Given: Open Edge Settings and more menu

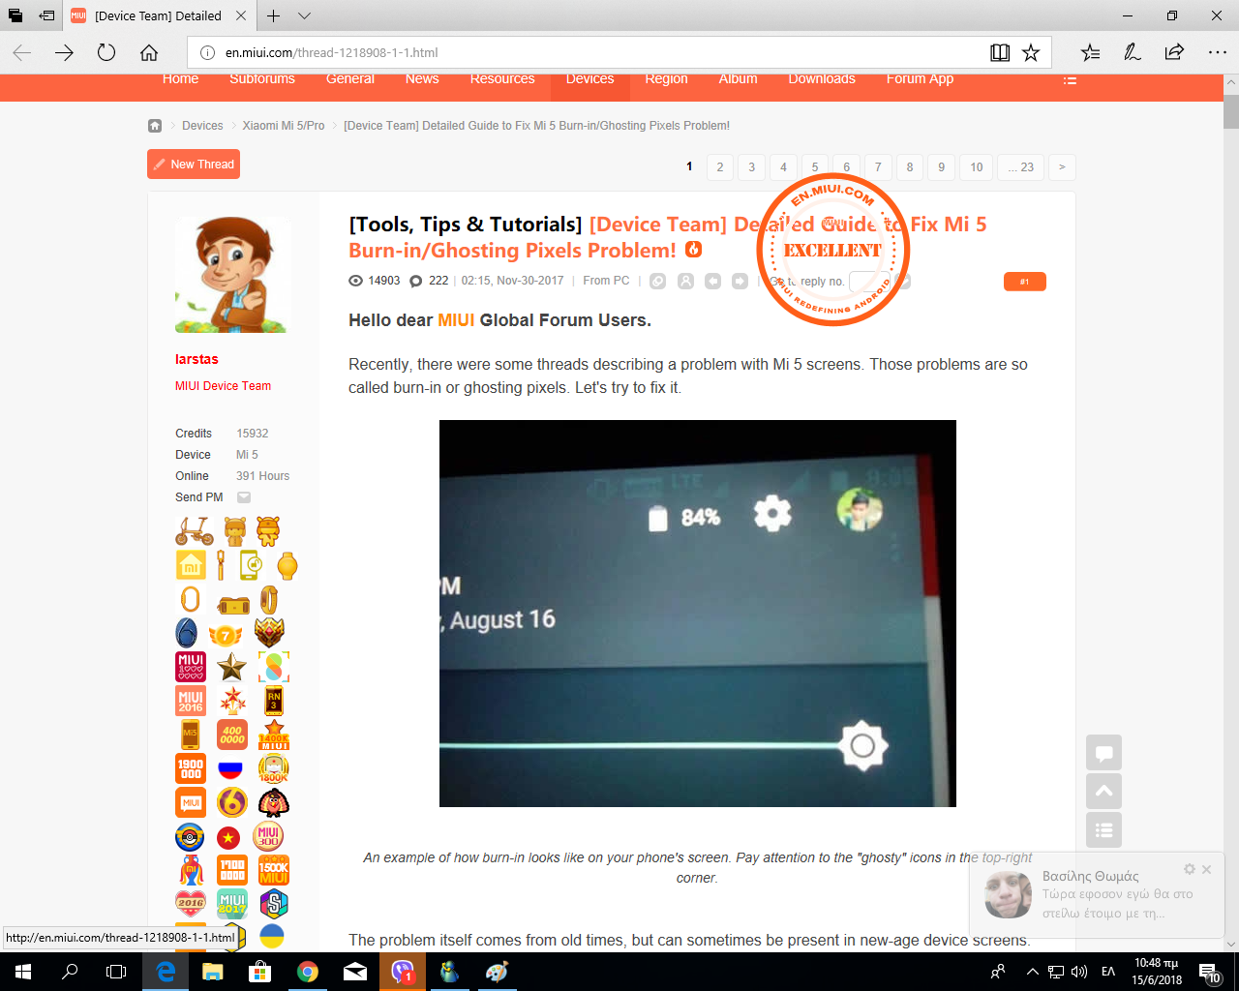Looking at the screenshot, I should [x=1217, y=52].
